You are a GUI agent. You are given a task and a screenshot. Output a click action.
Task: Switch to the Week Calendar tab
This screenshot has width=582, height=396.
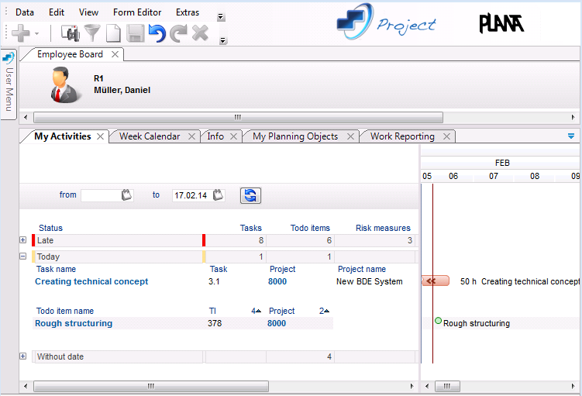coord(149,136)
